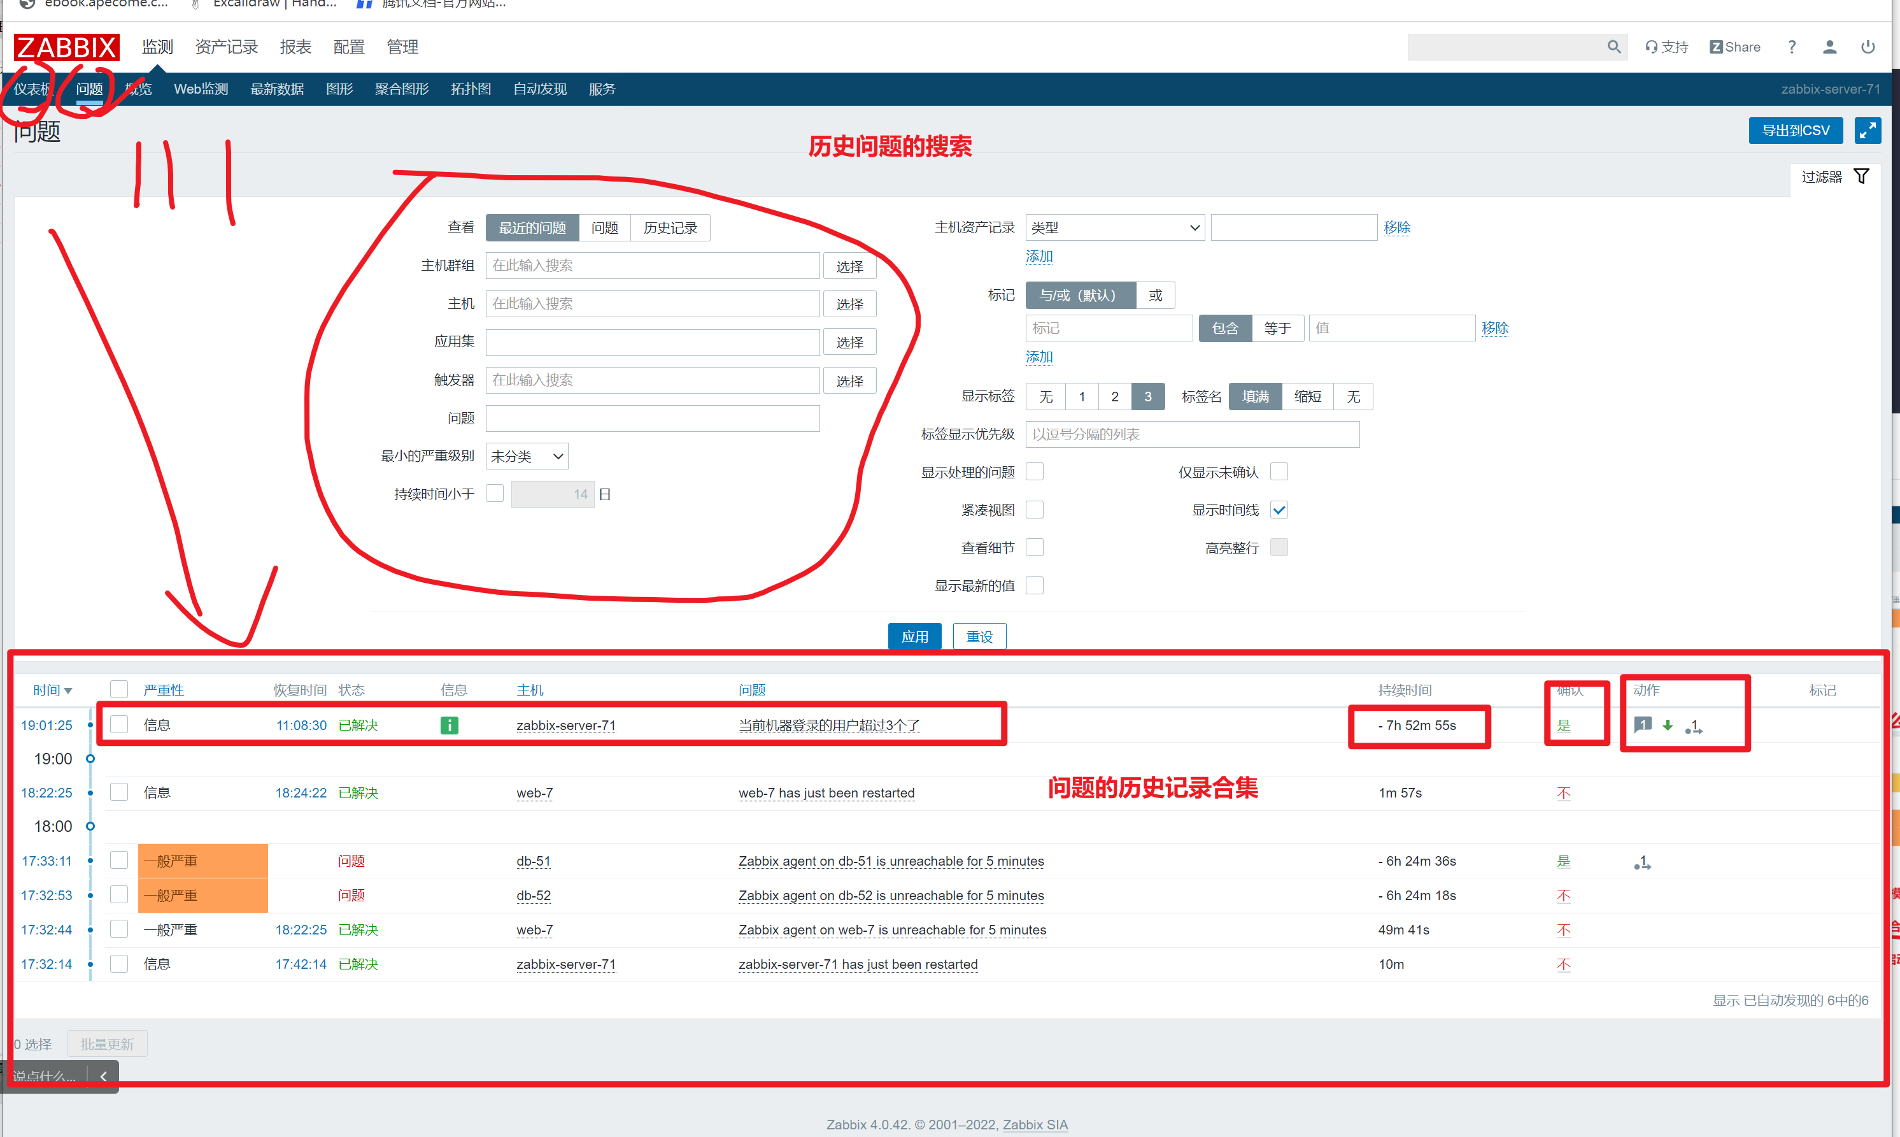The image size is (1900, 1137).
Task: Click the 导出到CSV export button
Action: click(1795, 130)
